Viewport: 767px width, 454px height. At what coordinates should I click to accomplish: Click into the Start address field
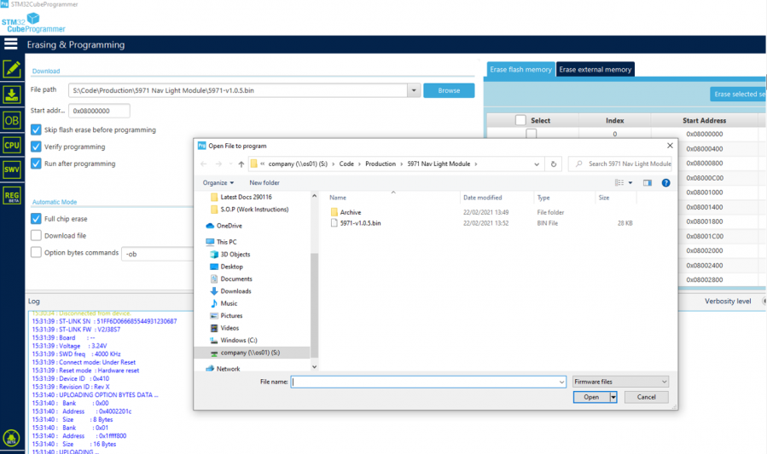99,111
